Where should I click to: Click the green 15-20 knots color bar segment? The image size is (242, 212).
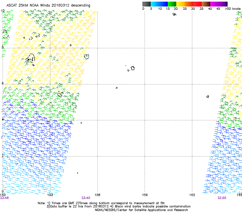click(x=172, y=4)
